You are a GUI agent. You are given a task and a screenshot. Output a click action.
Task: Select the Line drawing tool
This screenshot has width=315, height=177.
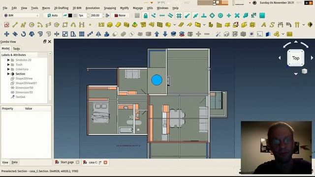click(x=15, y=25)
